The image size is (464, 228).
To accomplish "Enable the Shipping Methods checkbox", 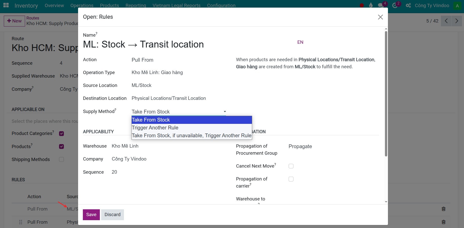I will coord(61,159).
